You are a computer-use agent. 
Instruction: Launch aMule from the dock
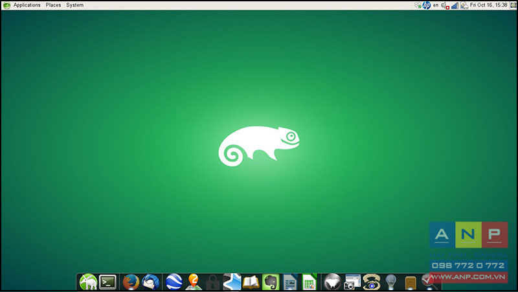(88, 282)
